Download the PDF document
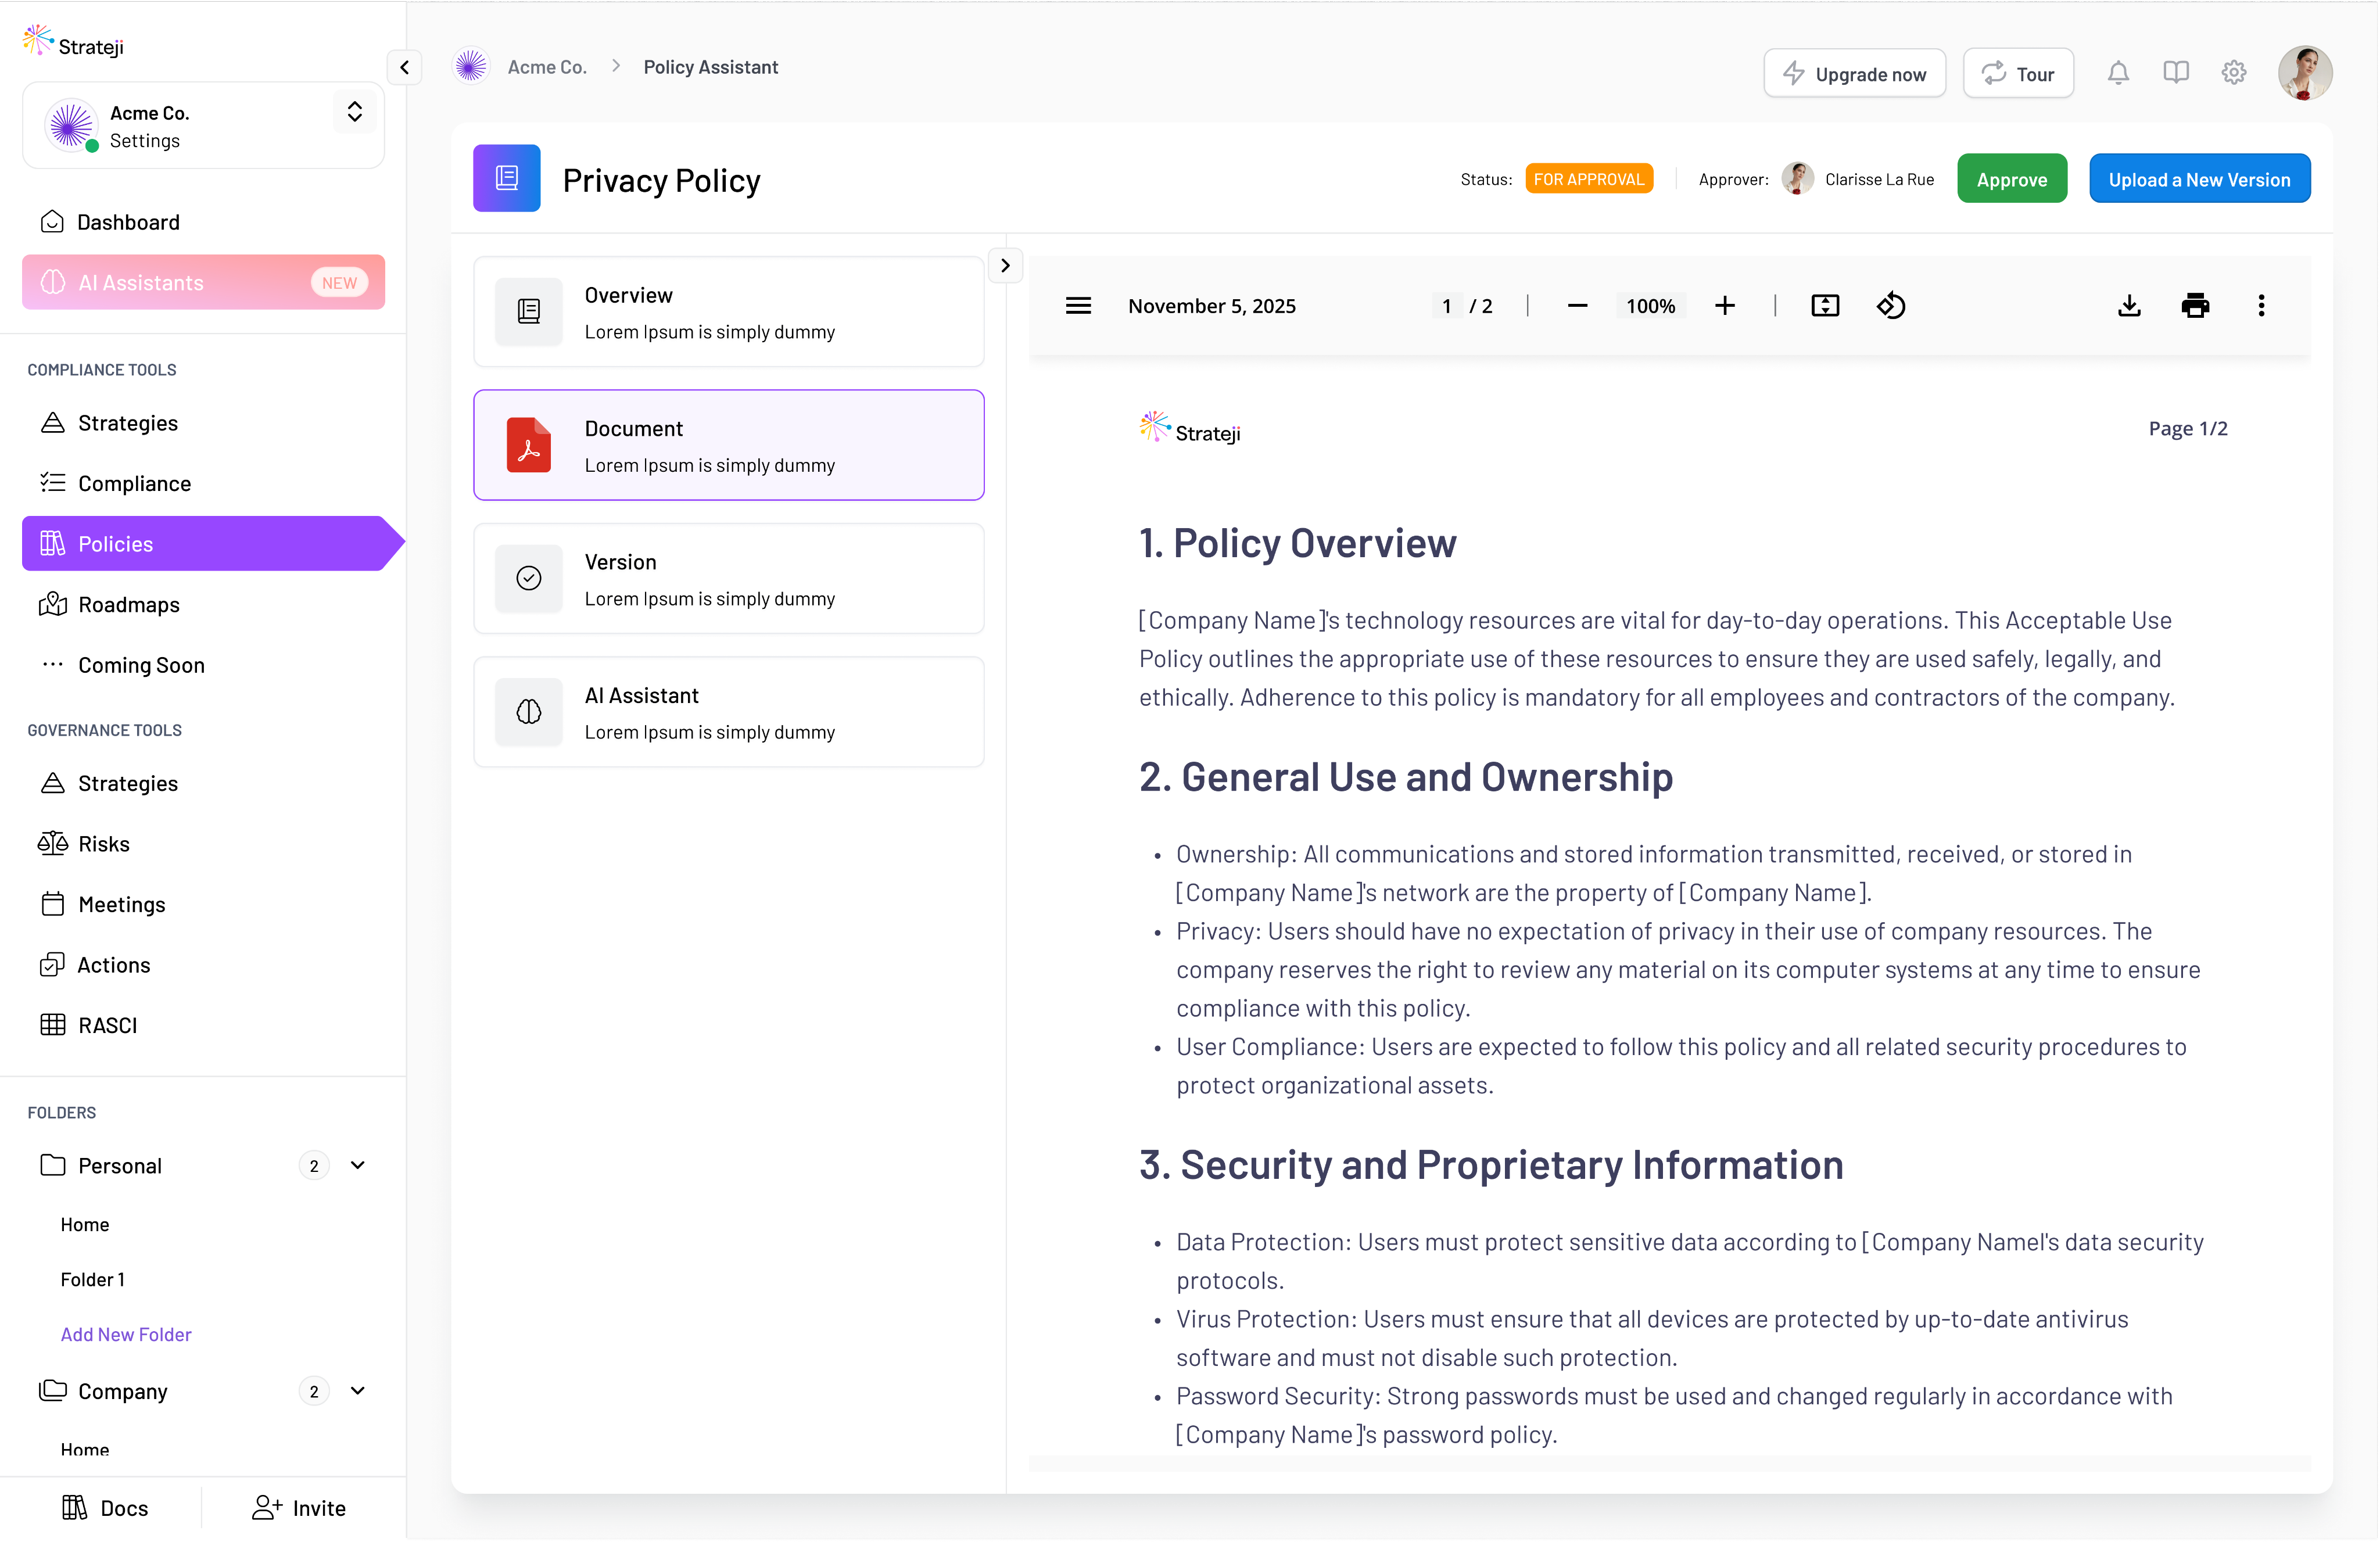 click(x=2129, y=306)
